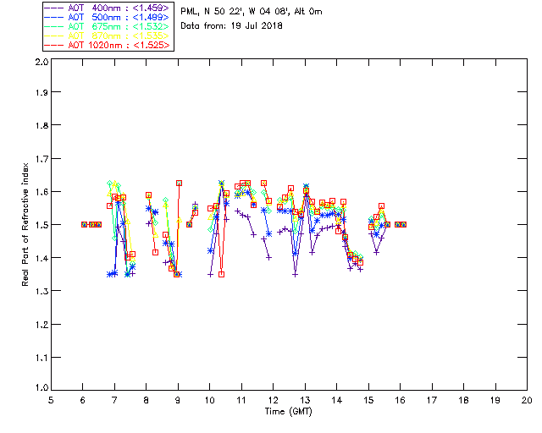Click the 2.0 tick label on the y-axis
This screenshot has height=433, width=542.
41,62
